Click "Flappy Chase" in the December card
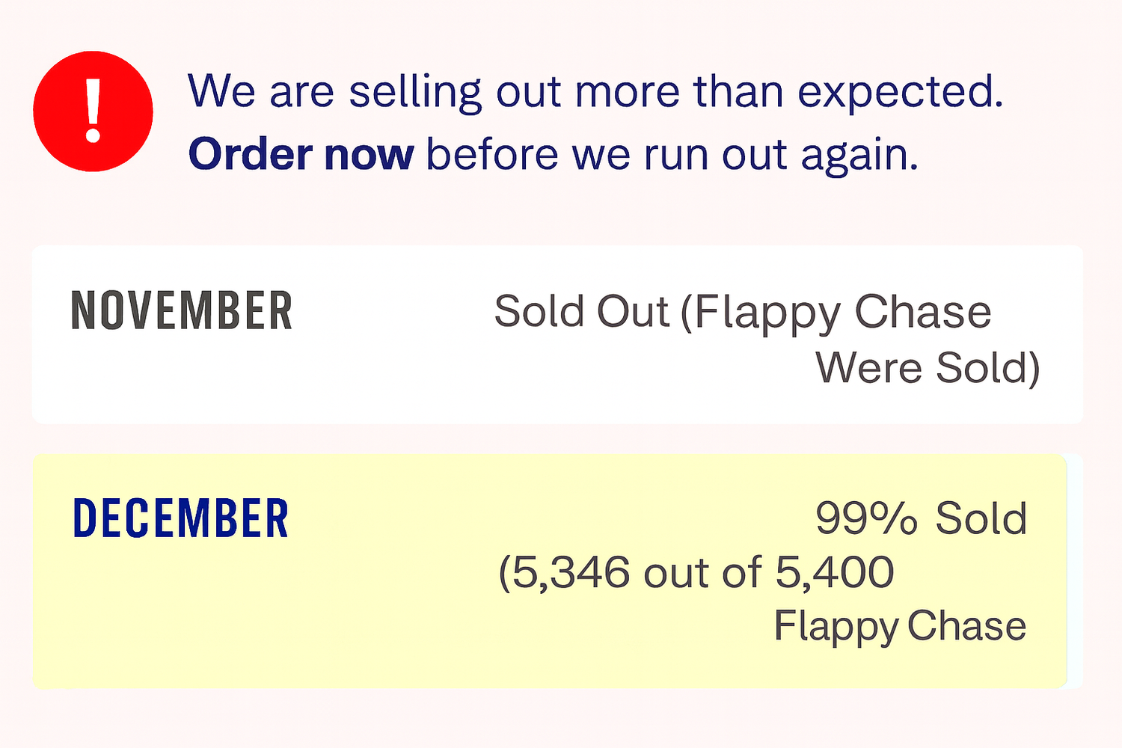Image resolution: width=1122 pixels, height=748 pixels. pyautogui.click(x=899, y=626)
